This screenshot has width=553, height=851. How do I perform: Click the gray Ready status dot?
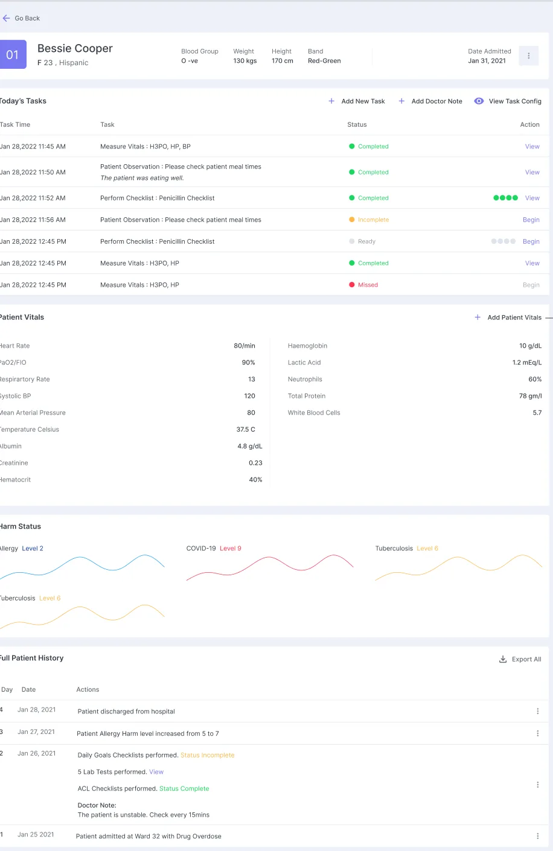(x=352, y=241)
